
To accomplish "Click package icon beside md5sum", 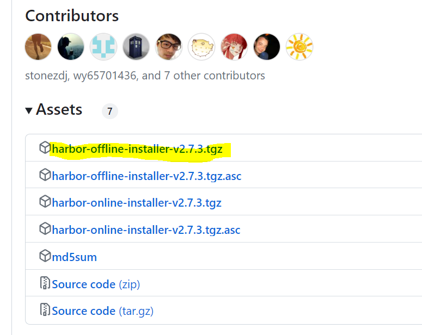I will [x=45, y=257].
